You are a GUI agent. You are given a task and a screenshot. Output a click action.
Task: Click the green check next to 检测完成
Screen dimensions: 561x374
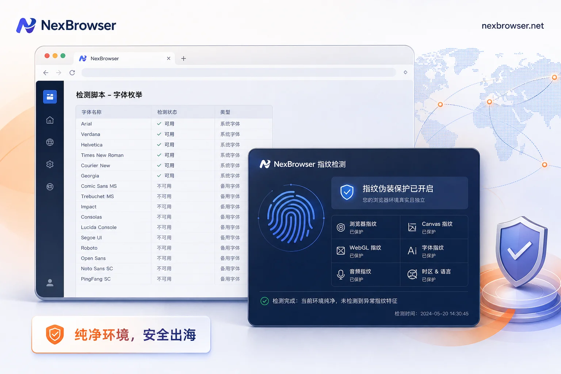(265, 301)
